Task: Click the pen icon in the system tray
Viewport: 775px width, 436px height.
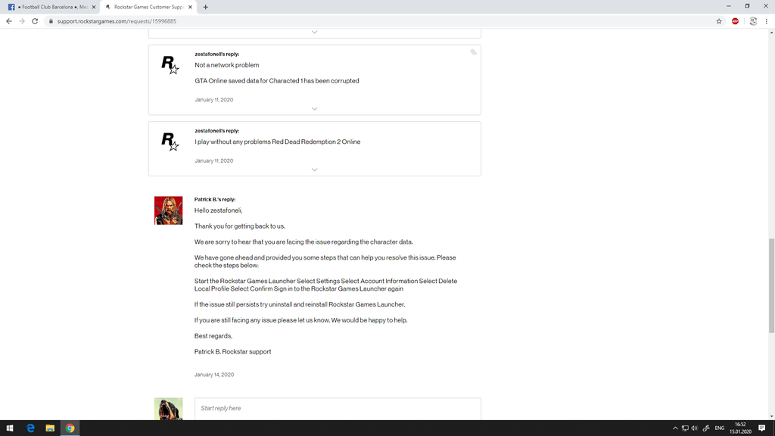Action: click(706, 428)
